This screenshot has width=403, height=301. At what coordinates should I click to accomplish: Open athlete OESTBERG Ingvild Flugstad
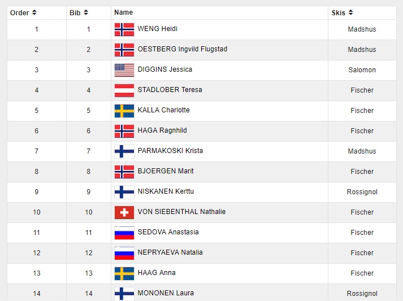(182, 49)
